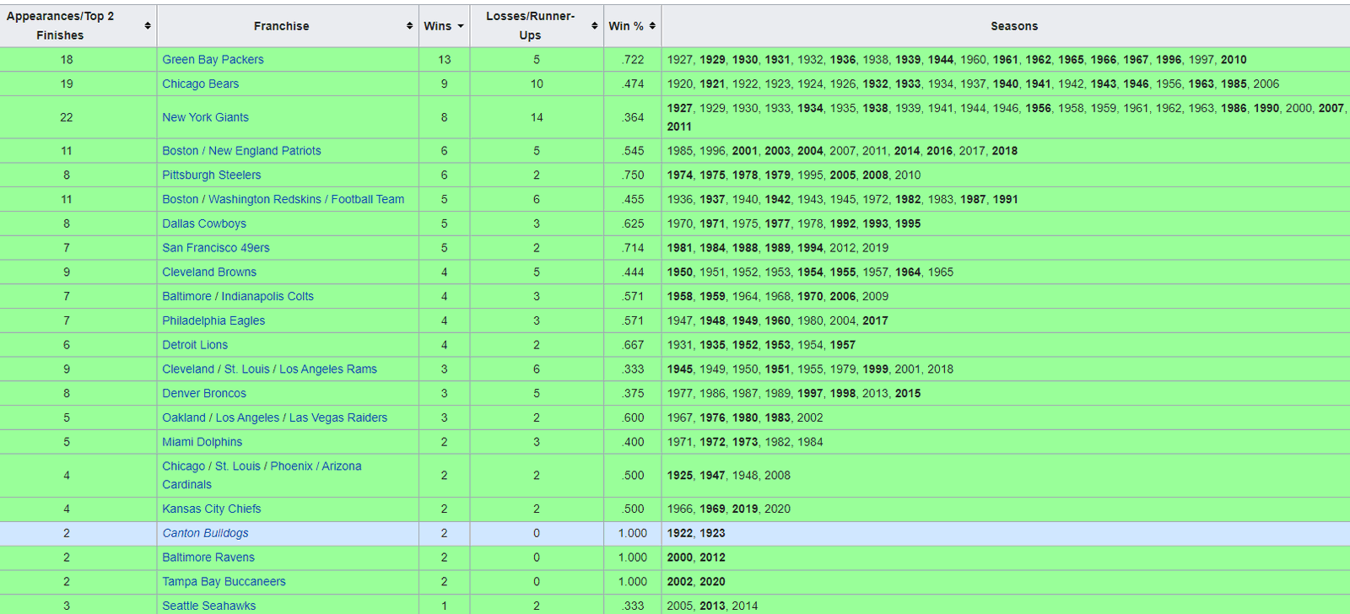Open Pittsburgh Steelers link
The width and height of the screenshot is (1350, 614).
click(x=211, y=175)
